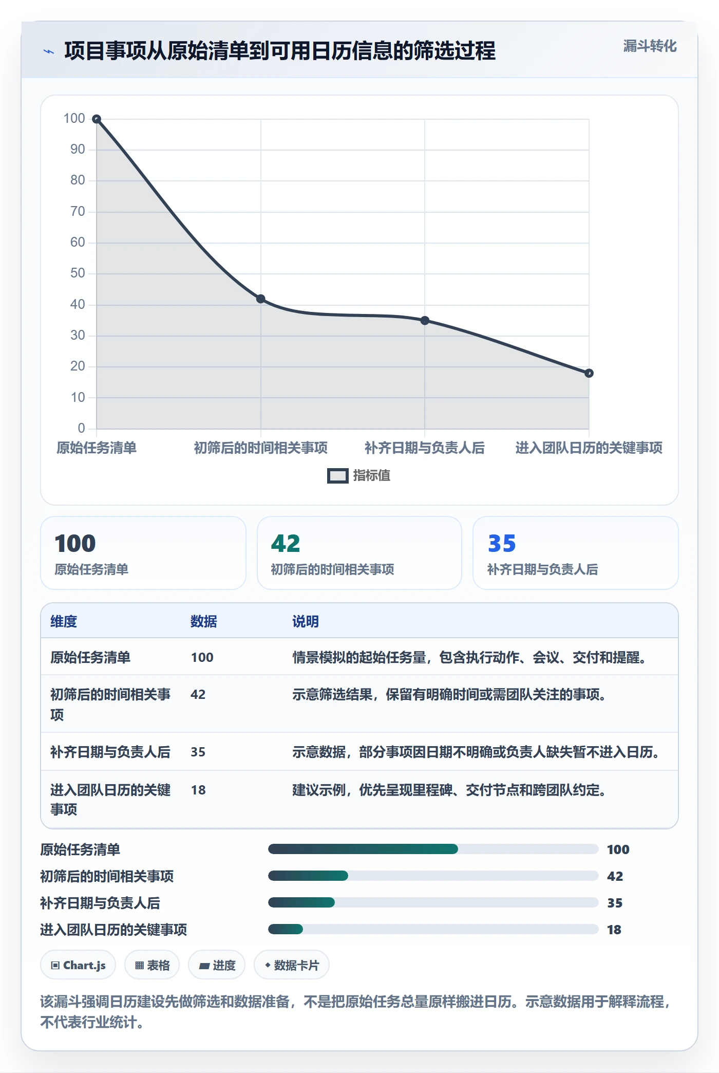Open the 100 原始任务清单 data card
Screen dimensions: 719x1073
click(143, 553)
